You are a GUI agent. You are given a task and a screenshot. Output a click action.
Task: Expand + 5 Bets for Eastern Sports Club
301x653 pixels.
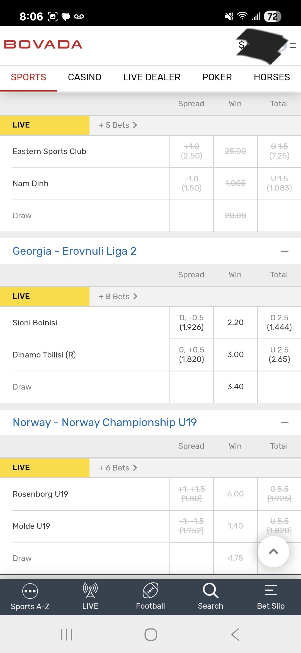click(118, 125)
